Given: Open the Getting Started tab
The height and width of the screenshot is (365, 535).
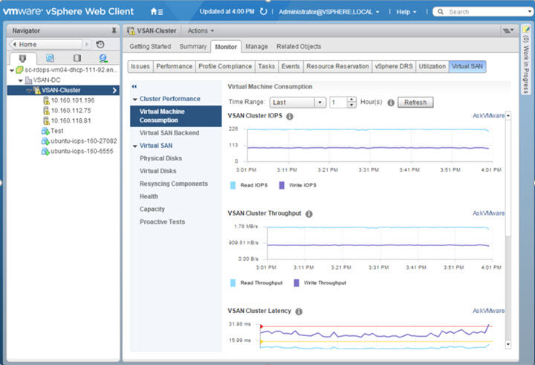Looking at the screenshot, I should (150, 46).
